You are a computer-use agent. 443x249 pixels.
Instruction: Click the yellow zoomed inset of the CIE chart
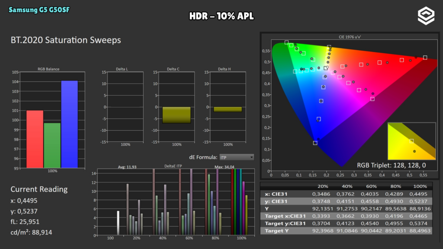coord(412,141)
